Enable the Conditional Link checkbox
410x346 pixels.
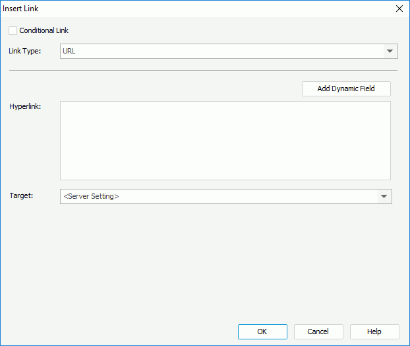tap(13, 30)
